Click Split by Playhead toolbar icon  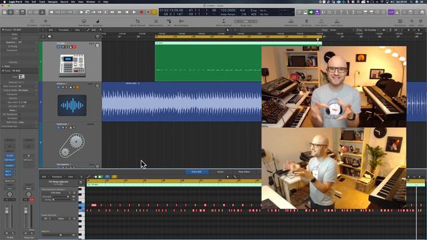(x=137, y=21)
